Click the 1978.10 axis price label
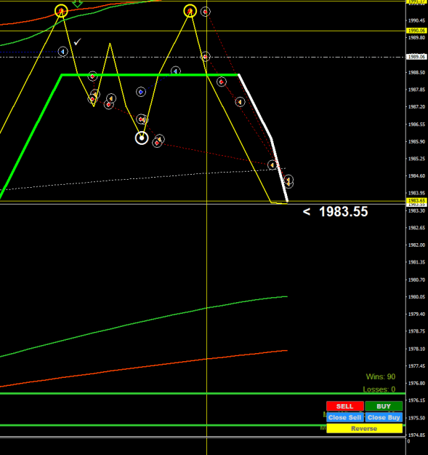The image size is (428, 455). click(416, 349)
